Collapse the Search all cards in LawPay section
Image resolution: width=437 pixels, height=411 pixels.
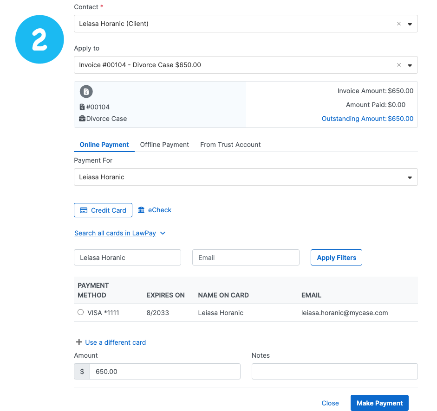162,233
